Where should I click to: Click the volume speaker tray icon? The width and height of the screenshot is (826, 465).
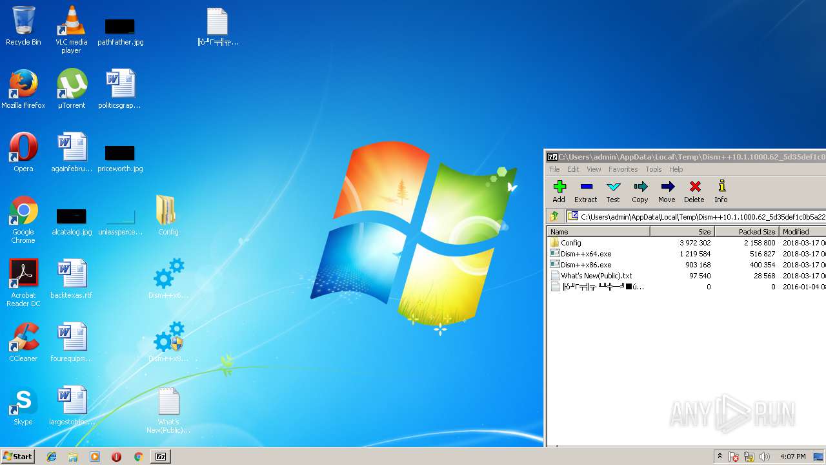[764, 457]
